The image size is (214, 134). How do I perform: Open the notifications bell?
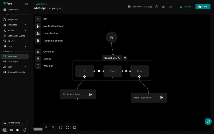pyautogui.click(x=25, y=130)
